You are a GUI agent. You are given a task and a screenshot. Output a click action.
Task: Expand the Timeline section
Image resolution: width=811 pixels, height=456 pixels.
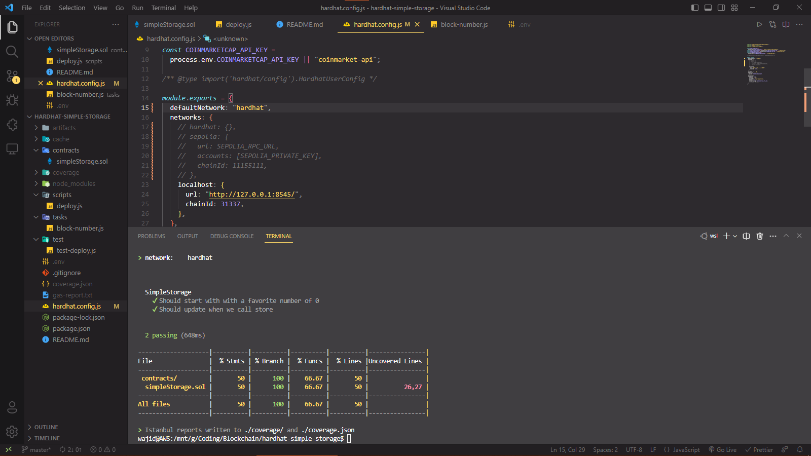click(76, 438)
